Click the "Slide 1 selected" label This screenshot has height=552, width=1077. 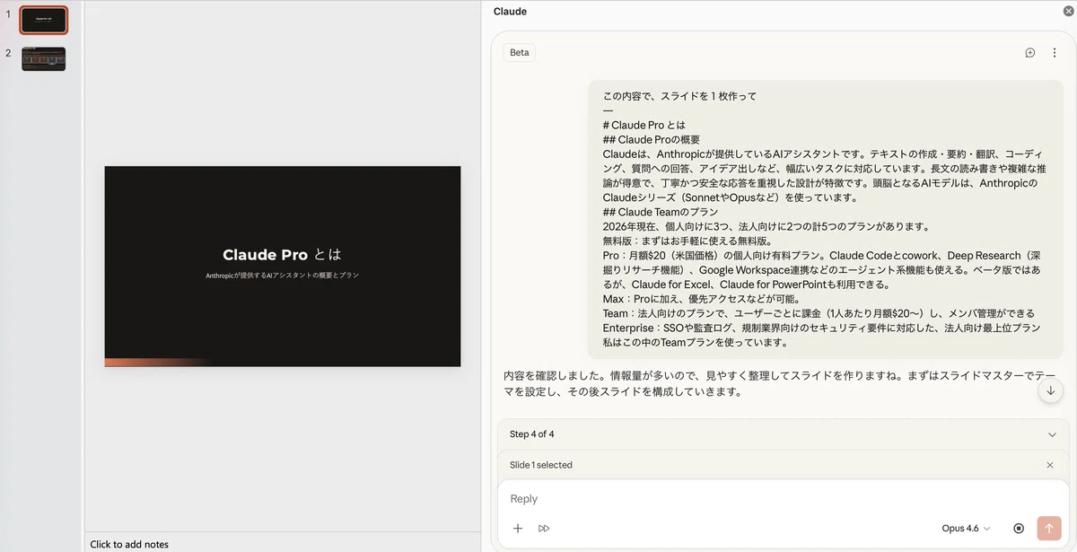point(541,465)
